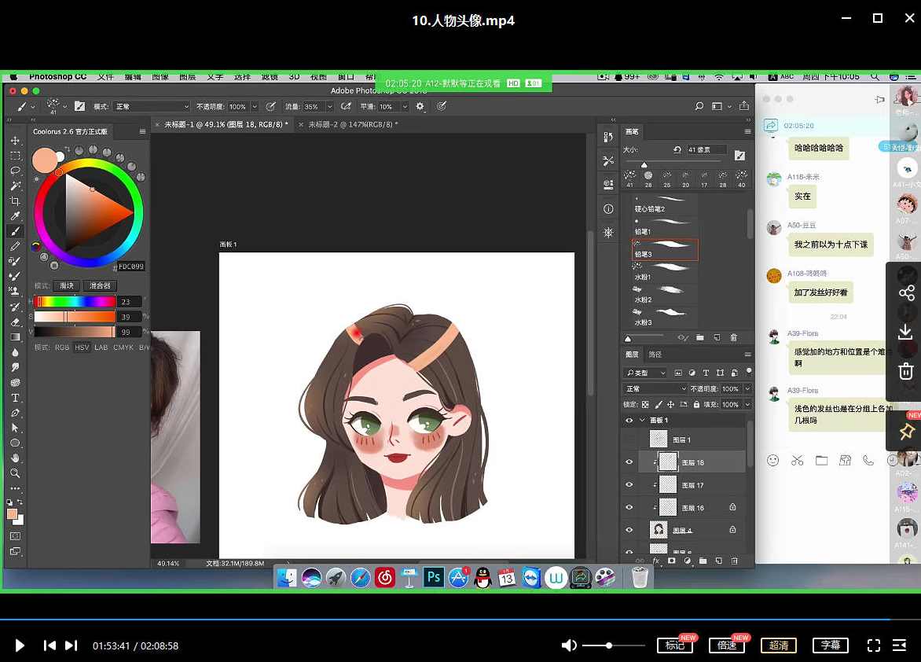Delete the layer using the Layers panel trash icon
Viewport: 921px width, 662px height.
tap(734, 561)
